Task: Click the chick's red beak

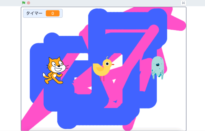Action: [x=113, y=64]
